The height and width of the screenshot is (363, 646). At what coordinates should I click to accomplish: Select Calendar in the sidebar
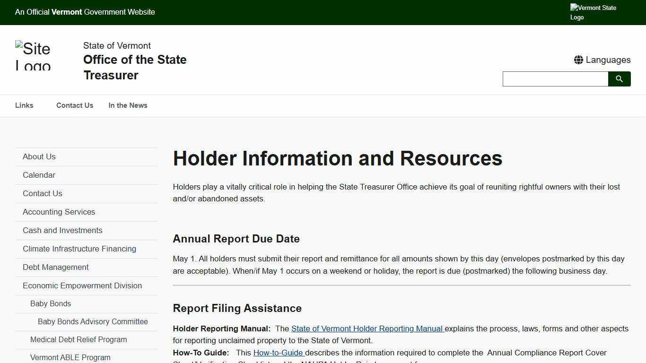[39, 175]
